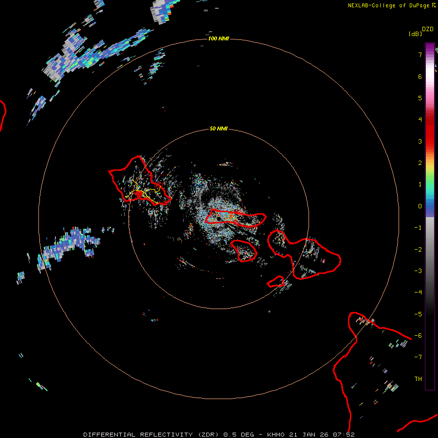Click the 07:52 timestamp in caption

(x=344, y=435)
